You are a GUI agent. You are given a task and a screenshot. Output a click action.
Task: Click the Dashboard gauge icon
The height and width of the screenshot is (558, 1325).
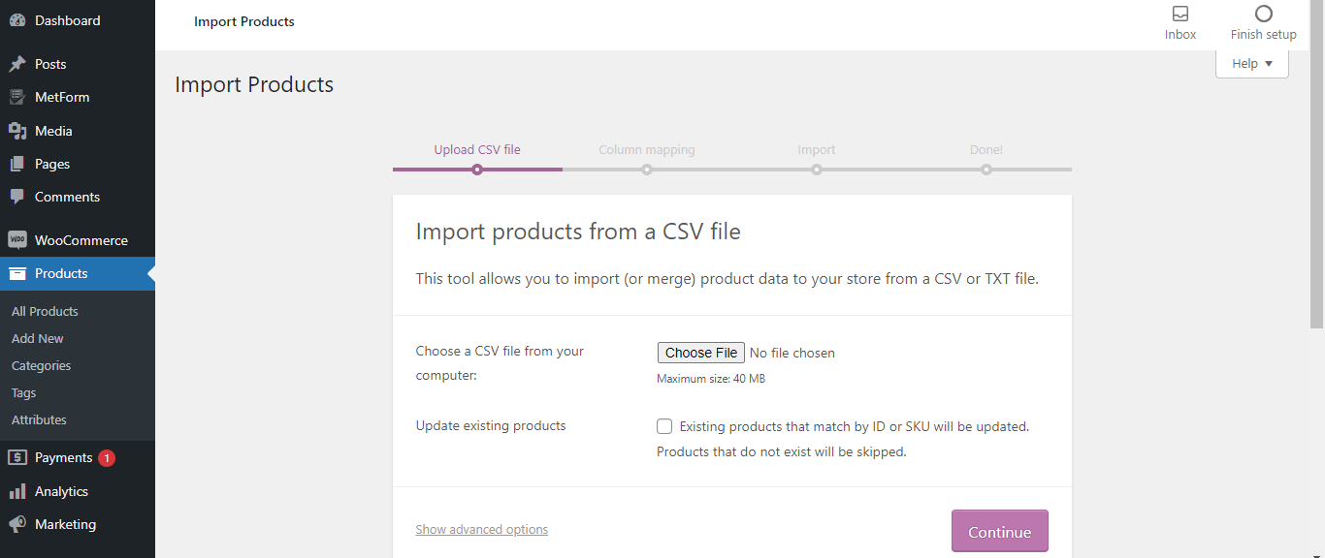coord(17,20)
